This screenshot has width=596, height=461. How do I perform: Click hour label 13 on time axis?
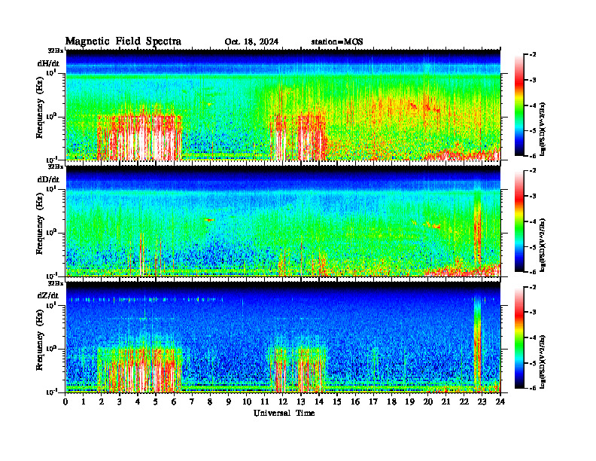pos(301,402)
